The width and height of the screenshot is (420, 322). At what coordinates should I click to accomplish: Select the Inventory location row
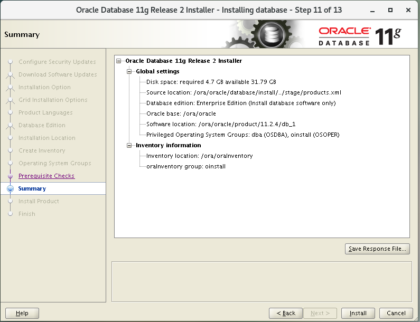coord(200,156)
